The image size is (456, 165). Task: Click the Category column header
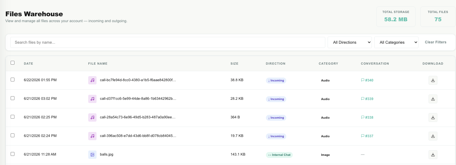click(328, 63)
